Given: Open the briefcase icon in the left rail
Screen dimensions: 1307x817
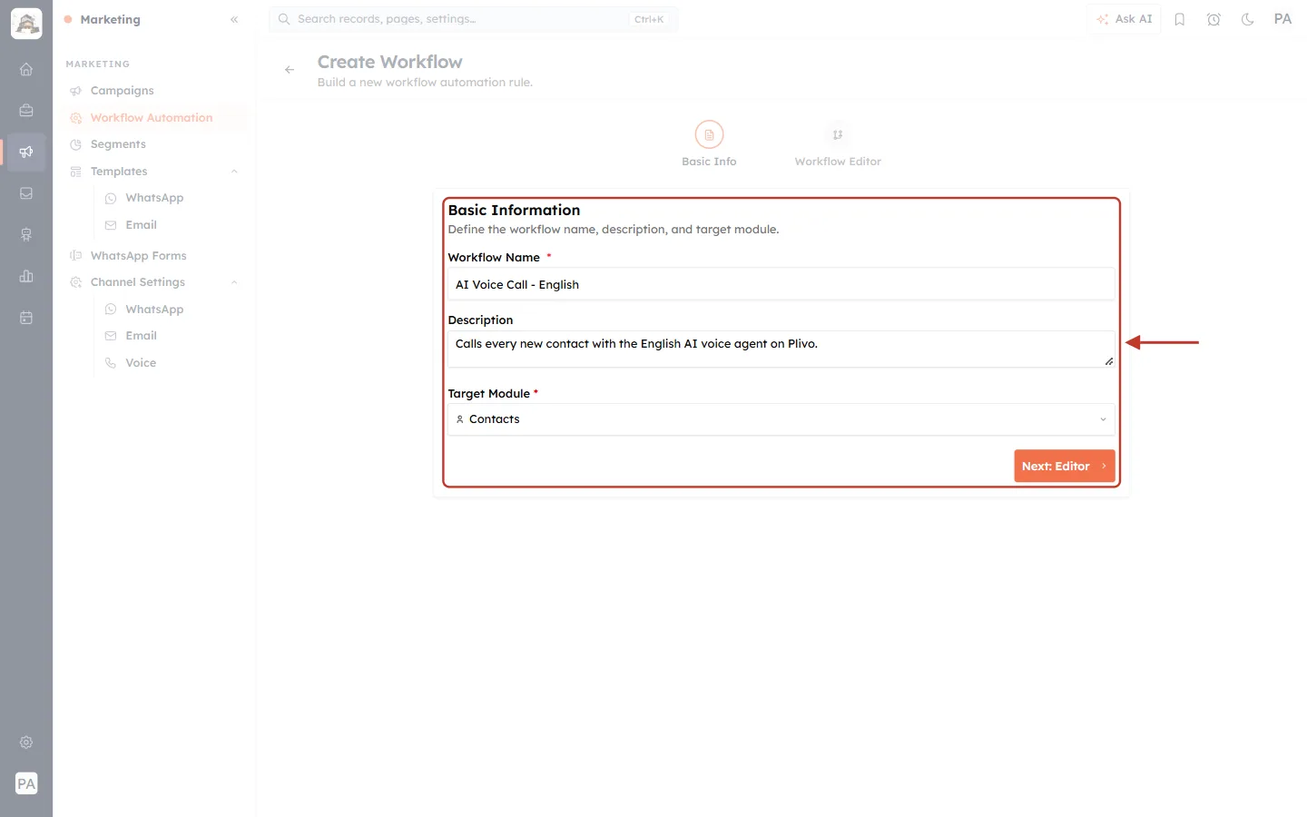Looking at the screenshot, I should (x=26, y=111).
